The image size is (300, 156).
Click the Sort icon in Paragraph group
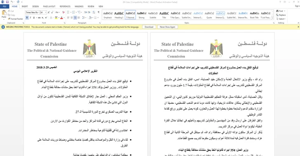click(x=94, y=12)
